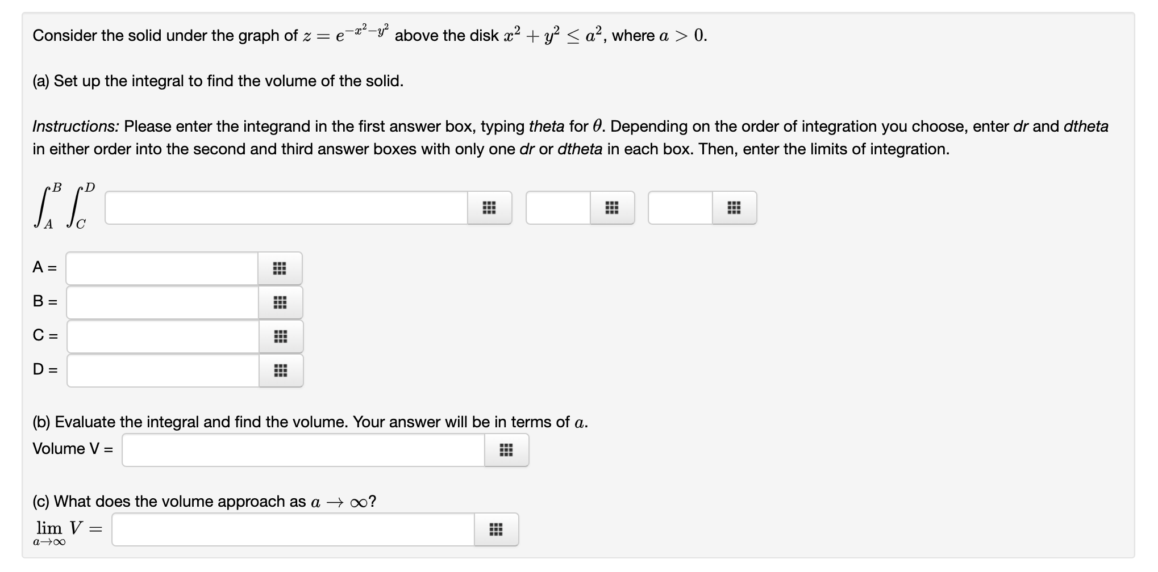Screen dimensions: 1158x572
Task: Open the equation editor beside the A field
Action: pos(280,267)
